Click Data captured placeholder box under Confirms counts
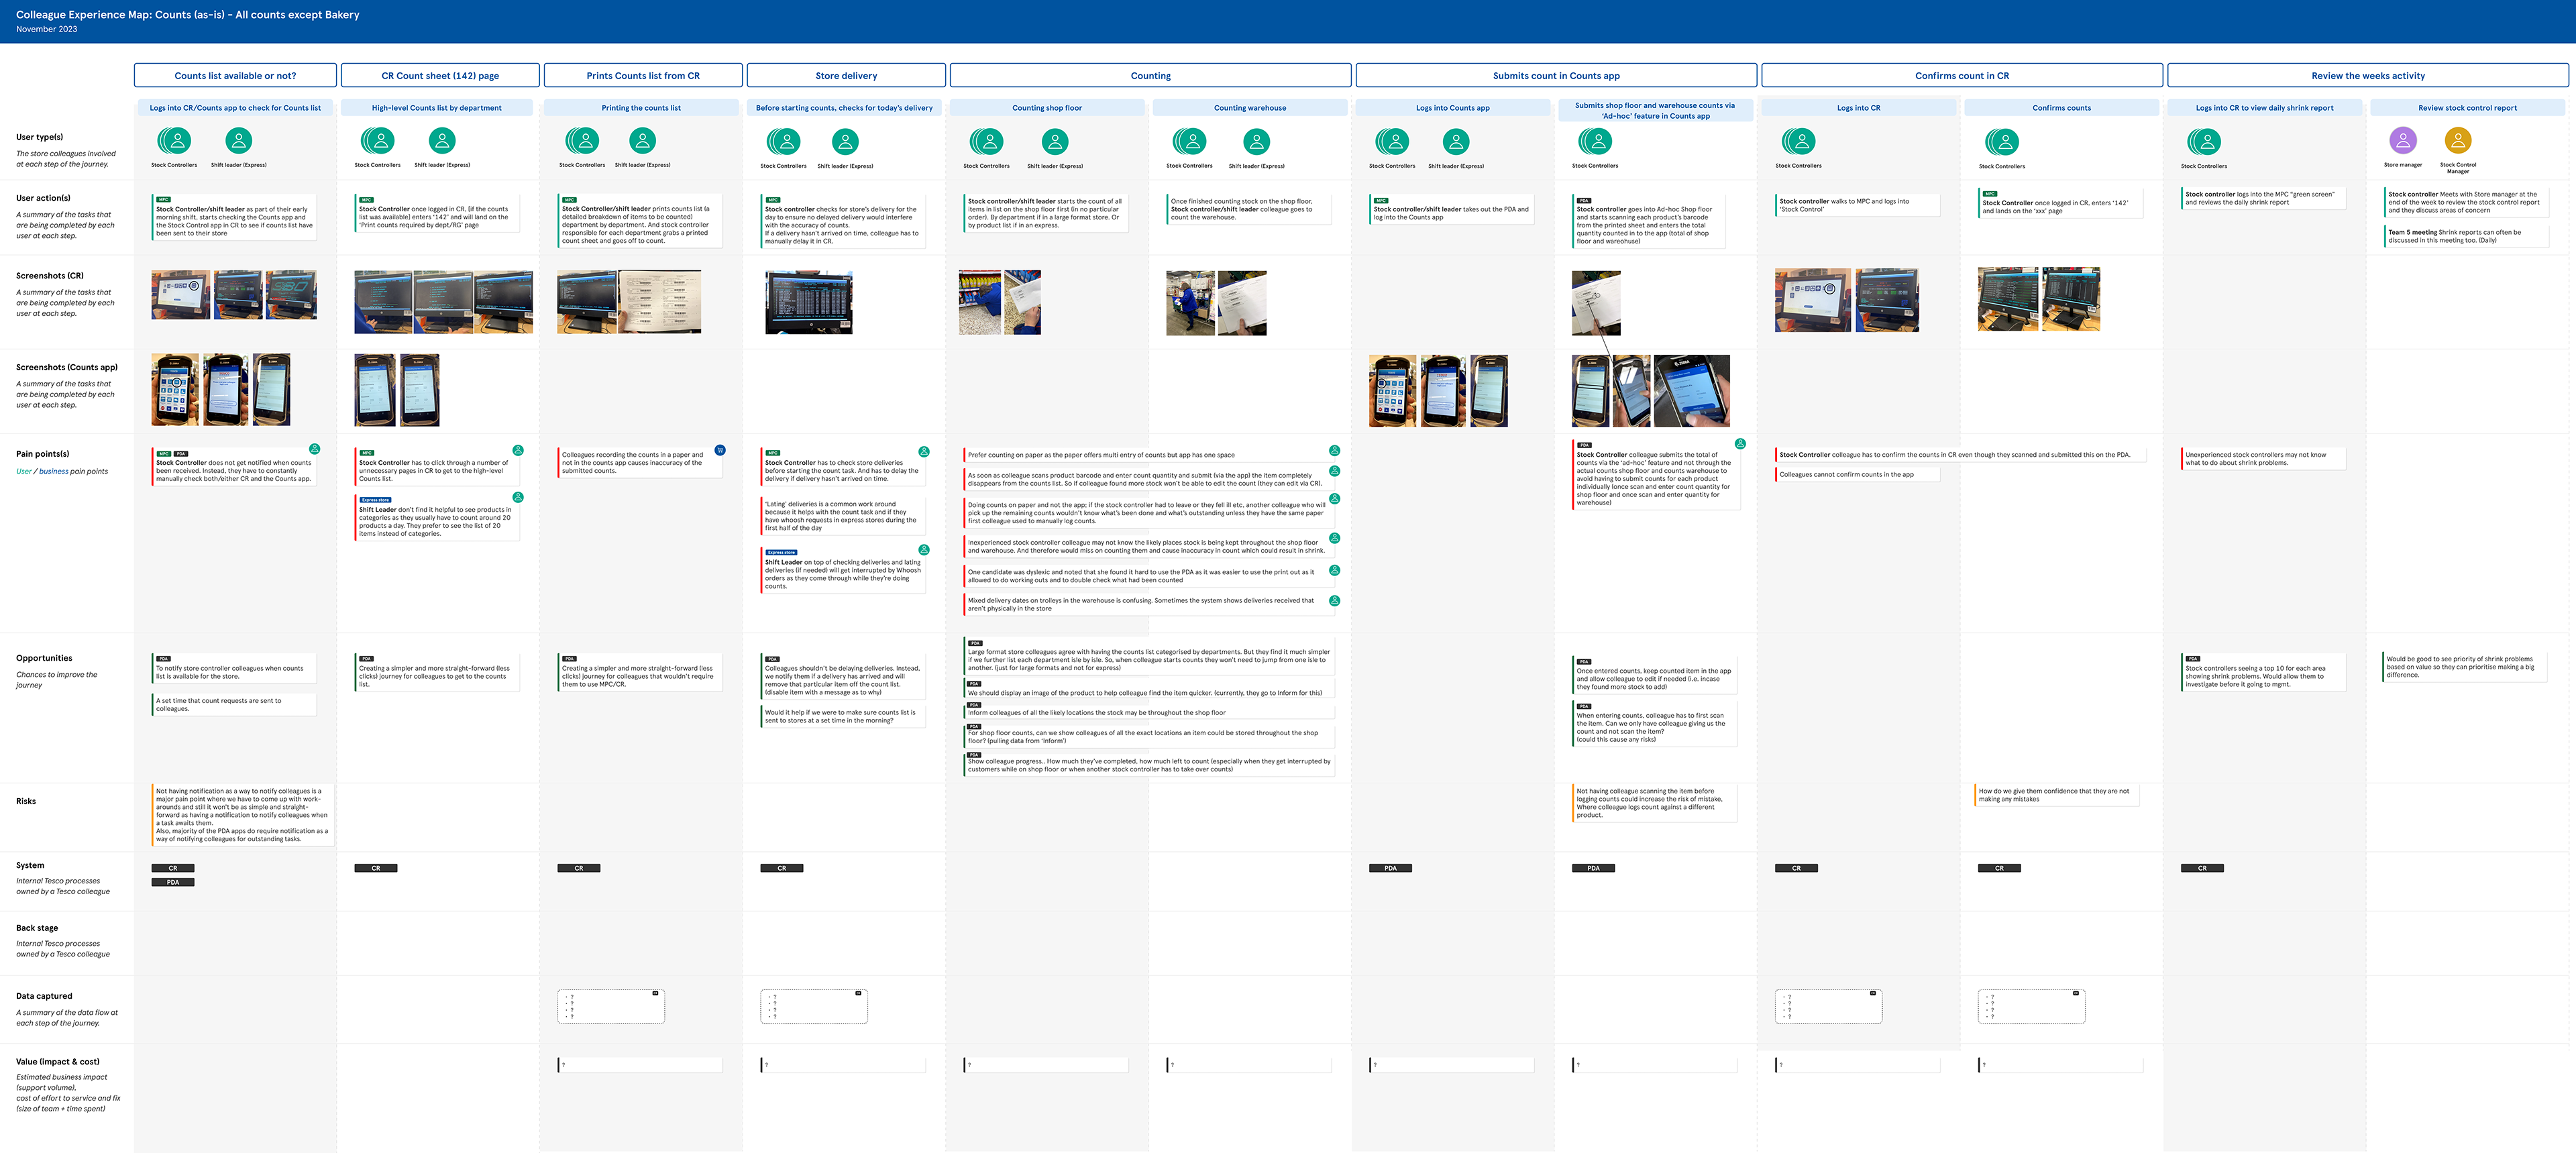 click(2031, 1006)
